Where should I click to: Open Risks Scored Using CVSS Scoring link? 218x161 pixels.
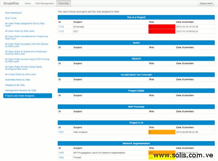click(27, 60)
